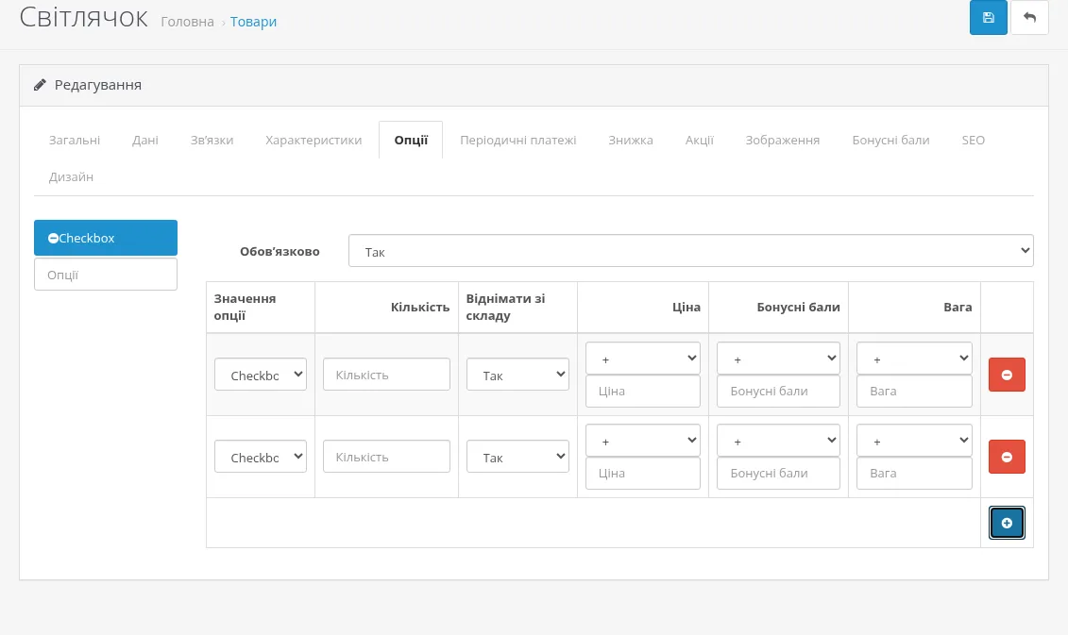Viewport: 1068px width, 635px height.
Task: Click the Опції search input field
Action: click(x=106, y=275)
